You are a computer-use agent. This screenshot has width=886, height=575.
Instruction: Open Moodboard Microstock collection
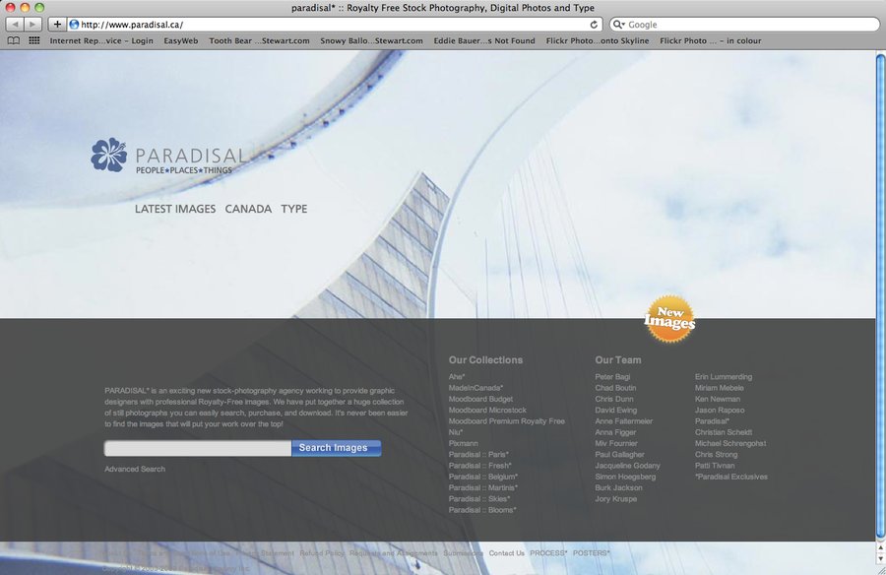pyautogui.click(x=487, y=410)
